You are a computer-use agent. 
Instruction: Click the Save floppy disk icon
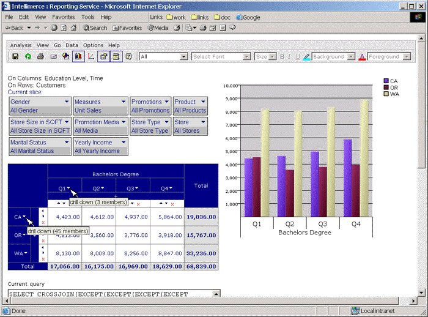coord(15,56)
